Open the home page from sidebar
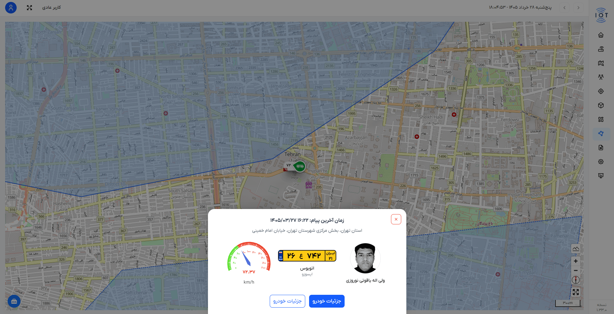The image size is (614, 314). (x=601, y=35)
